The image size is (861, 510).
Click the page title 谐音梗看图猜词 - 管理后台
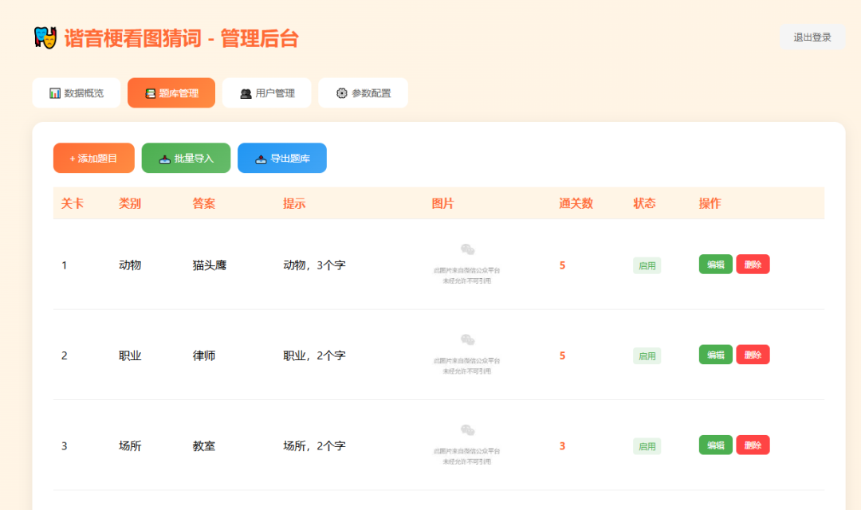tap(181, 38)
